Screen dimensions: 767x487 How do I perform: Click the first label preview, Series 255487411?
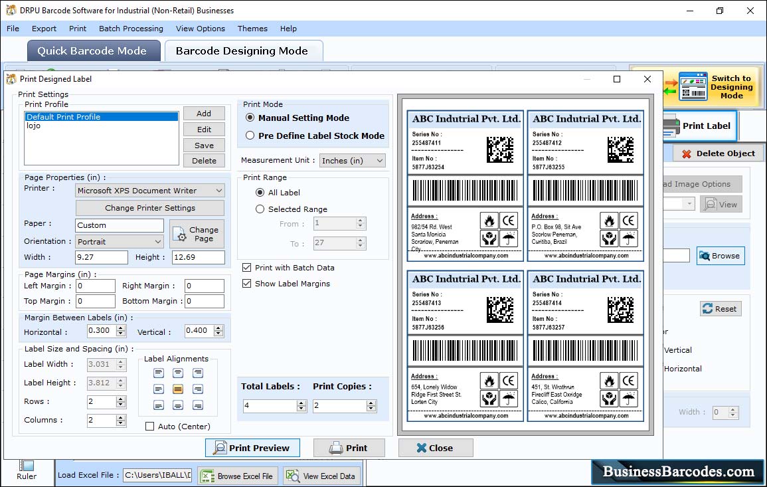[466, 186]
